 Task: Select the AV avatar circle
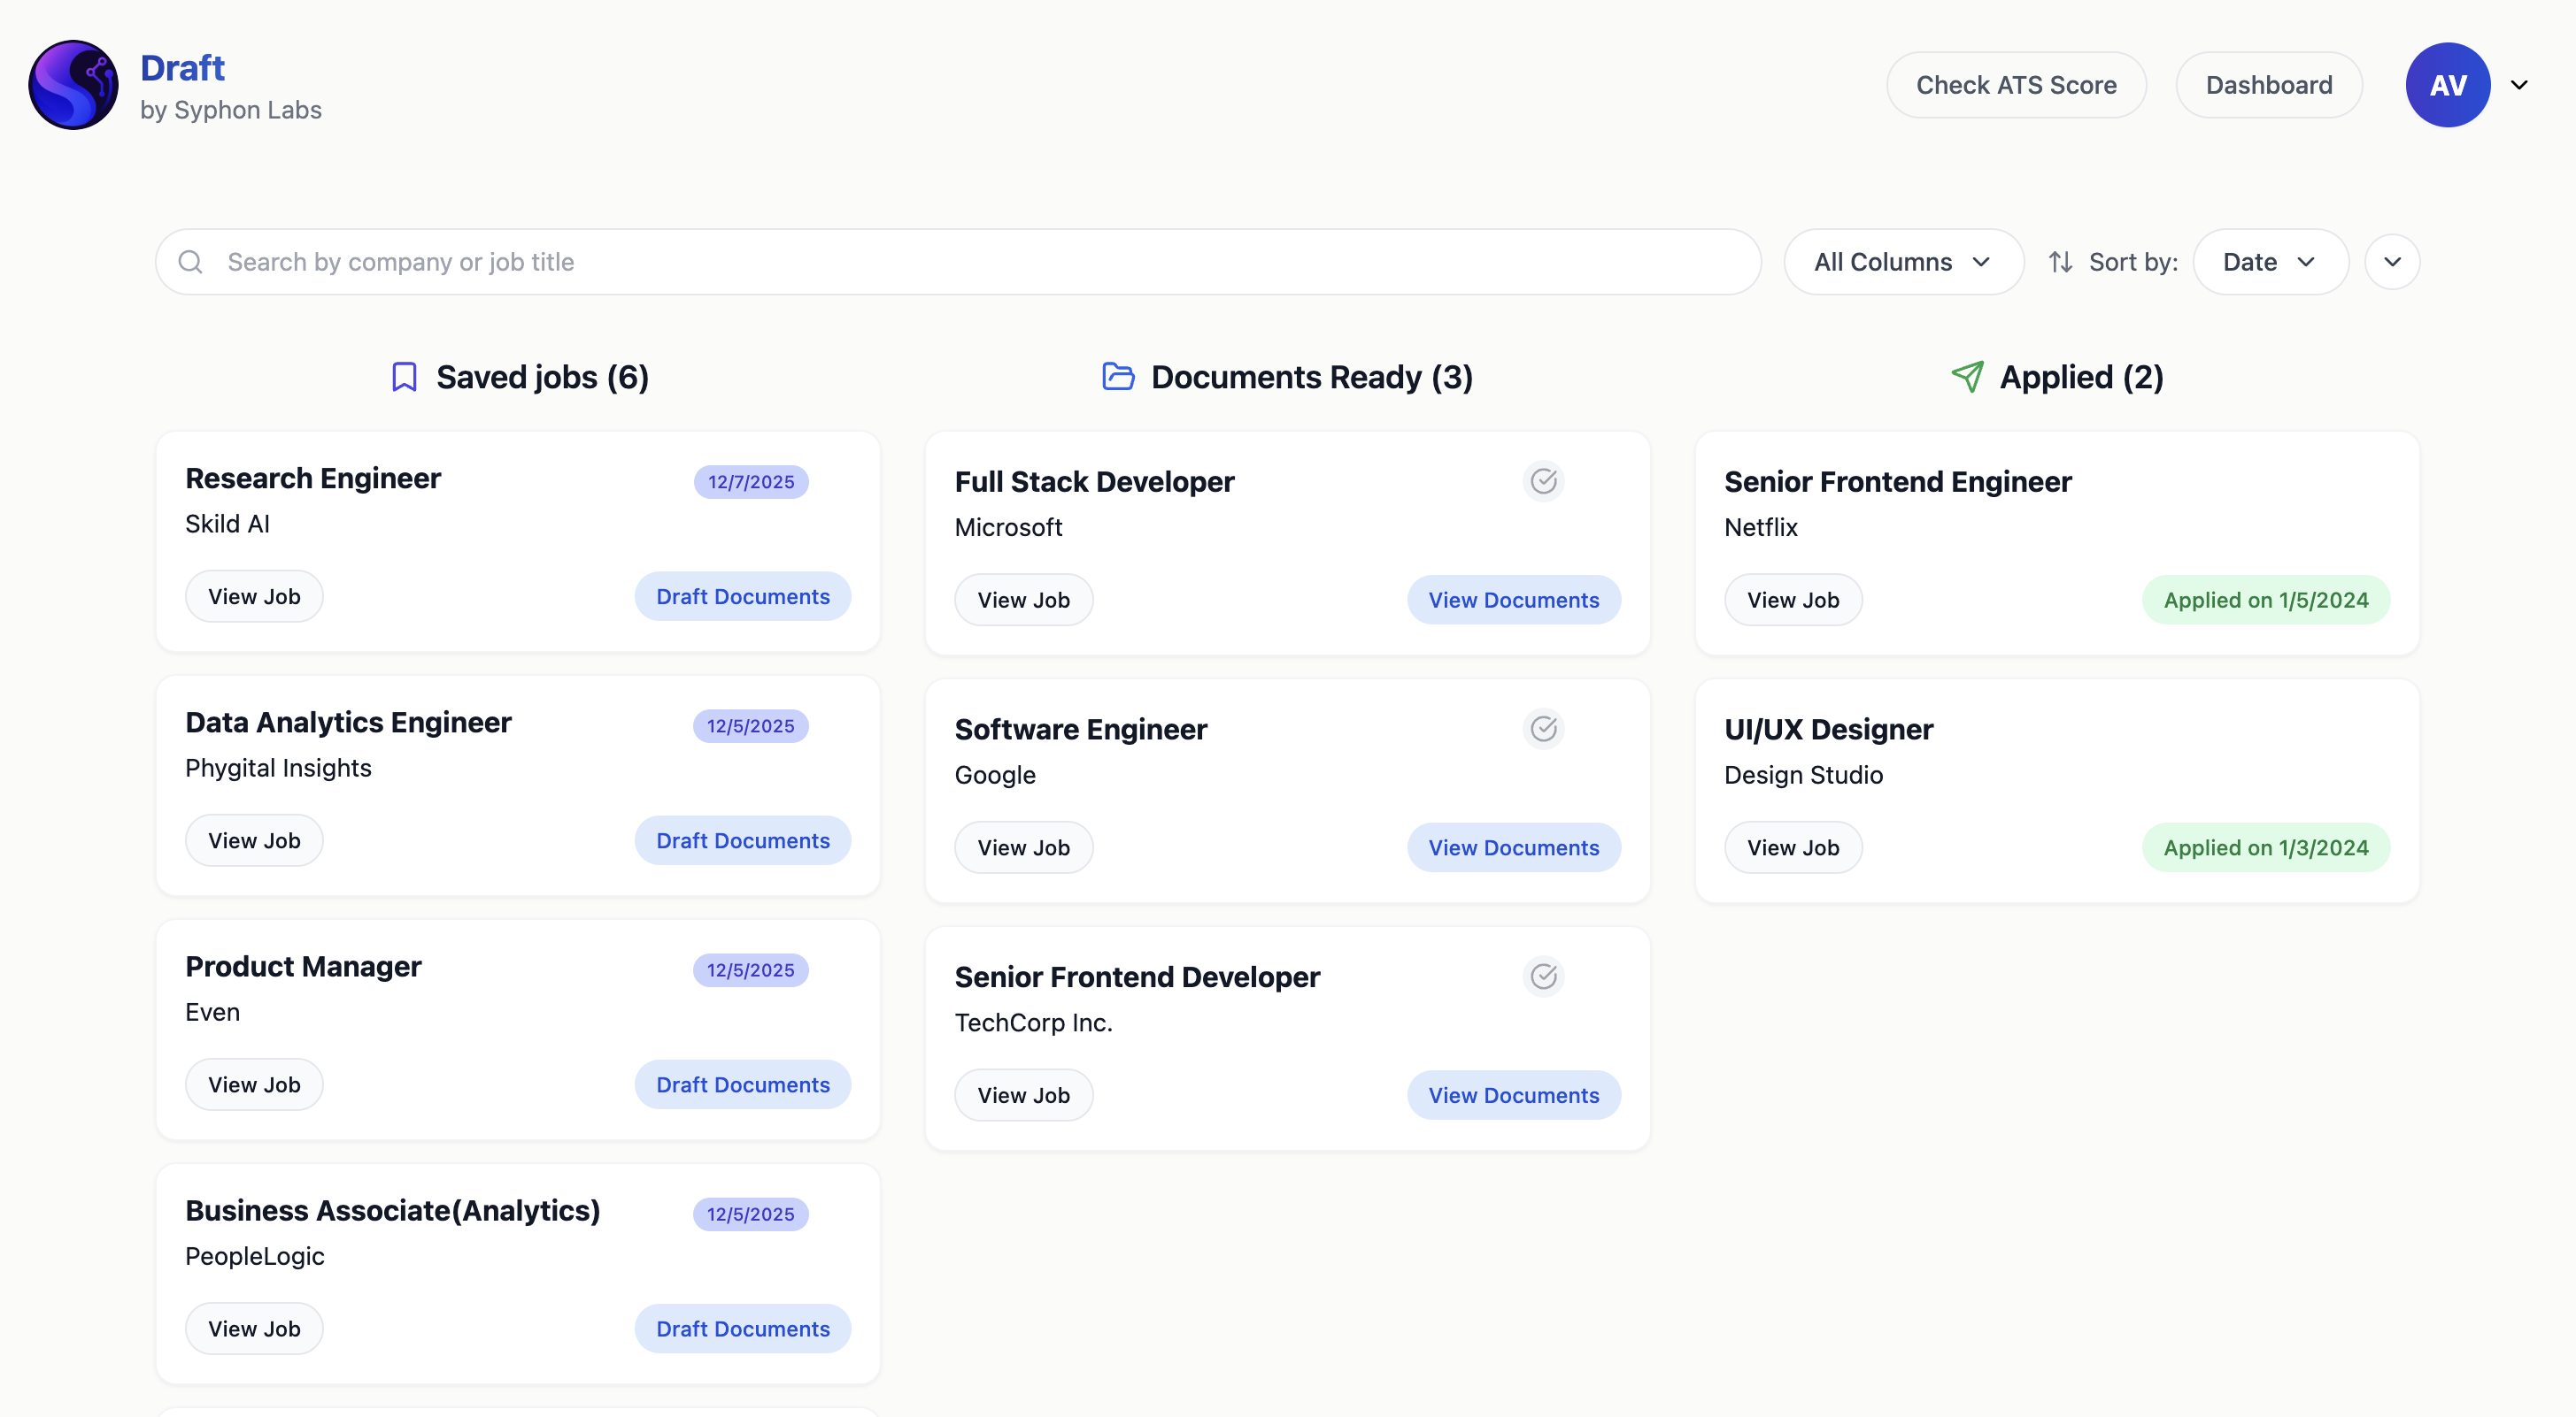click(2447, 85)
